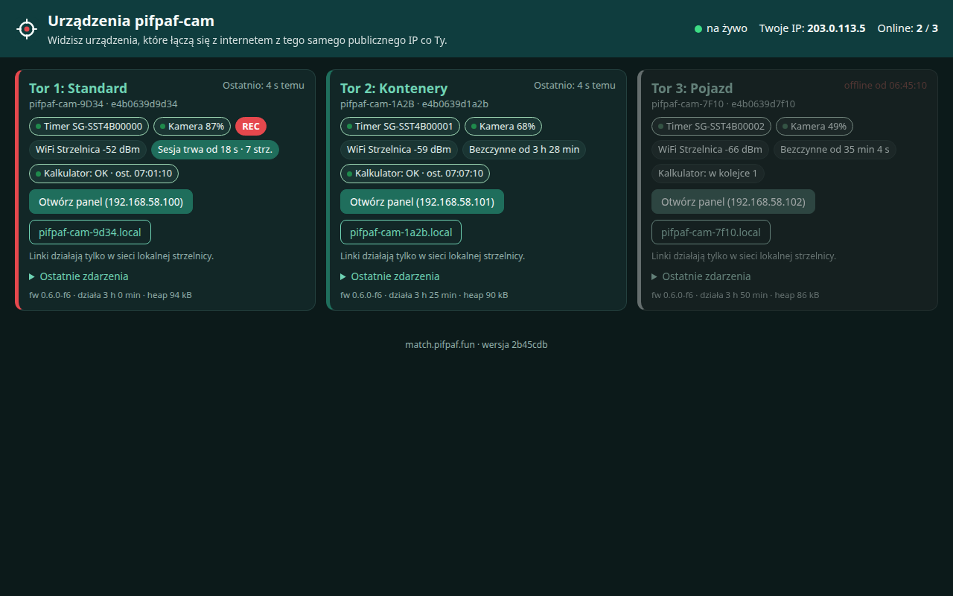This screenshot has width=953, height=596.
Task: Click the Kamera 68% chip
Action: (503, 127)
